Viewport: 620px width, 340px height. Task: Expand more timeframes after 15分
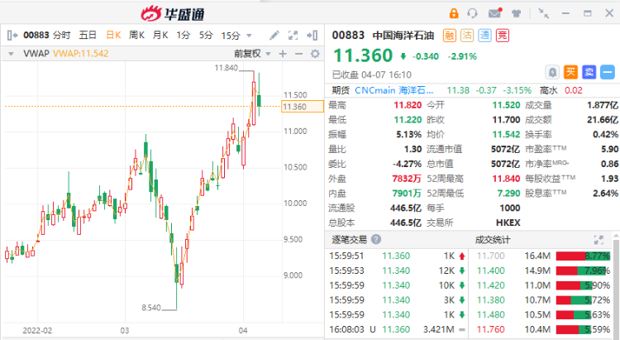click(x=249, y=36)
